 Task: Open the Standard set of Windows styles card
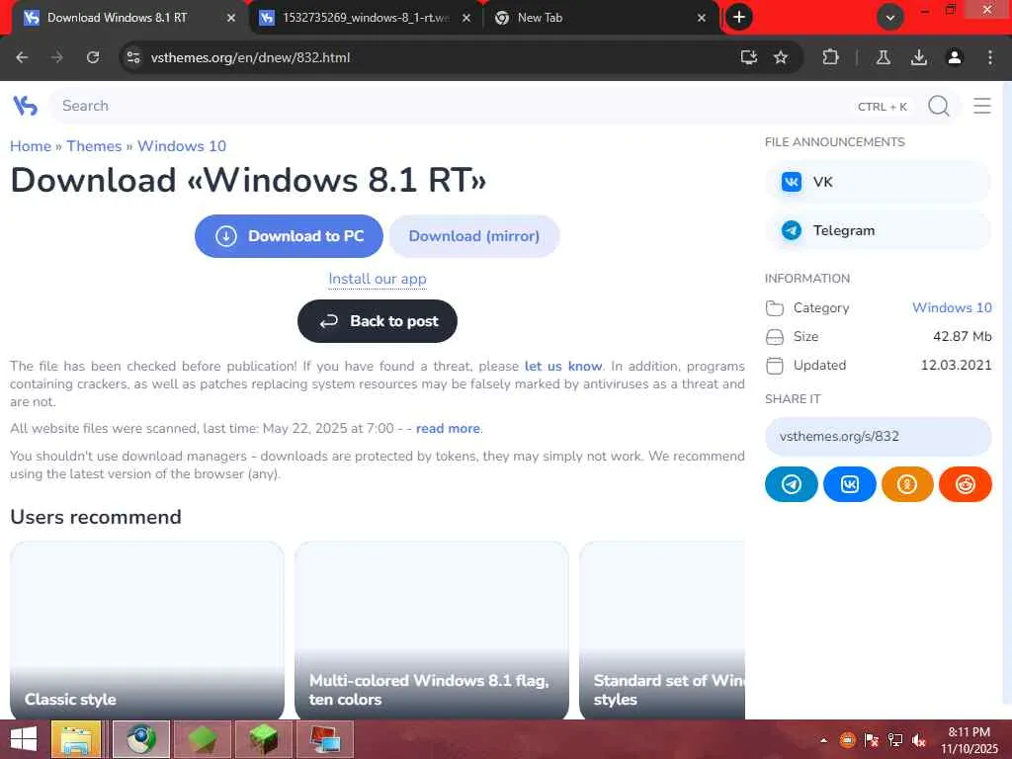663,631
